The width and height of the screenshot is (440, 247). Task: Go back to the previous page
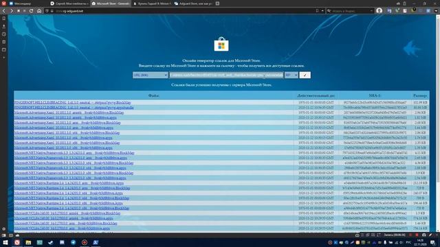point(4,11)
